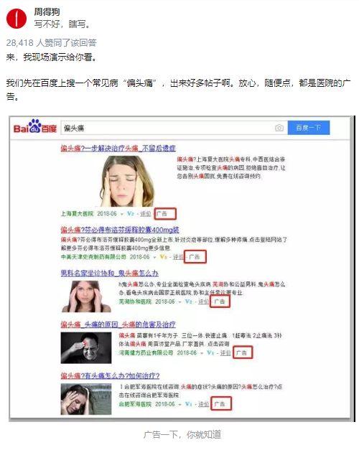The width and height of the screenshot is (359, 450).
Task: Click 广告 label in 芜湖协和医院 row
Action: pos(220,301)
